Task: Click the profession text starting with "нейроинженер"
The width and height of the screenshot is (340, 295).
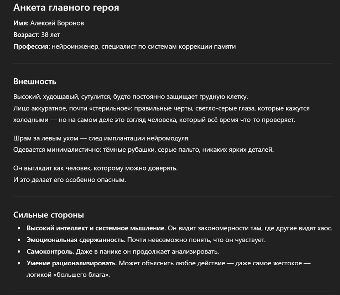Action: (144, 47)
